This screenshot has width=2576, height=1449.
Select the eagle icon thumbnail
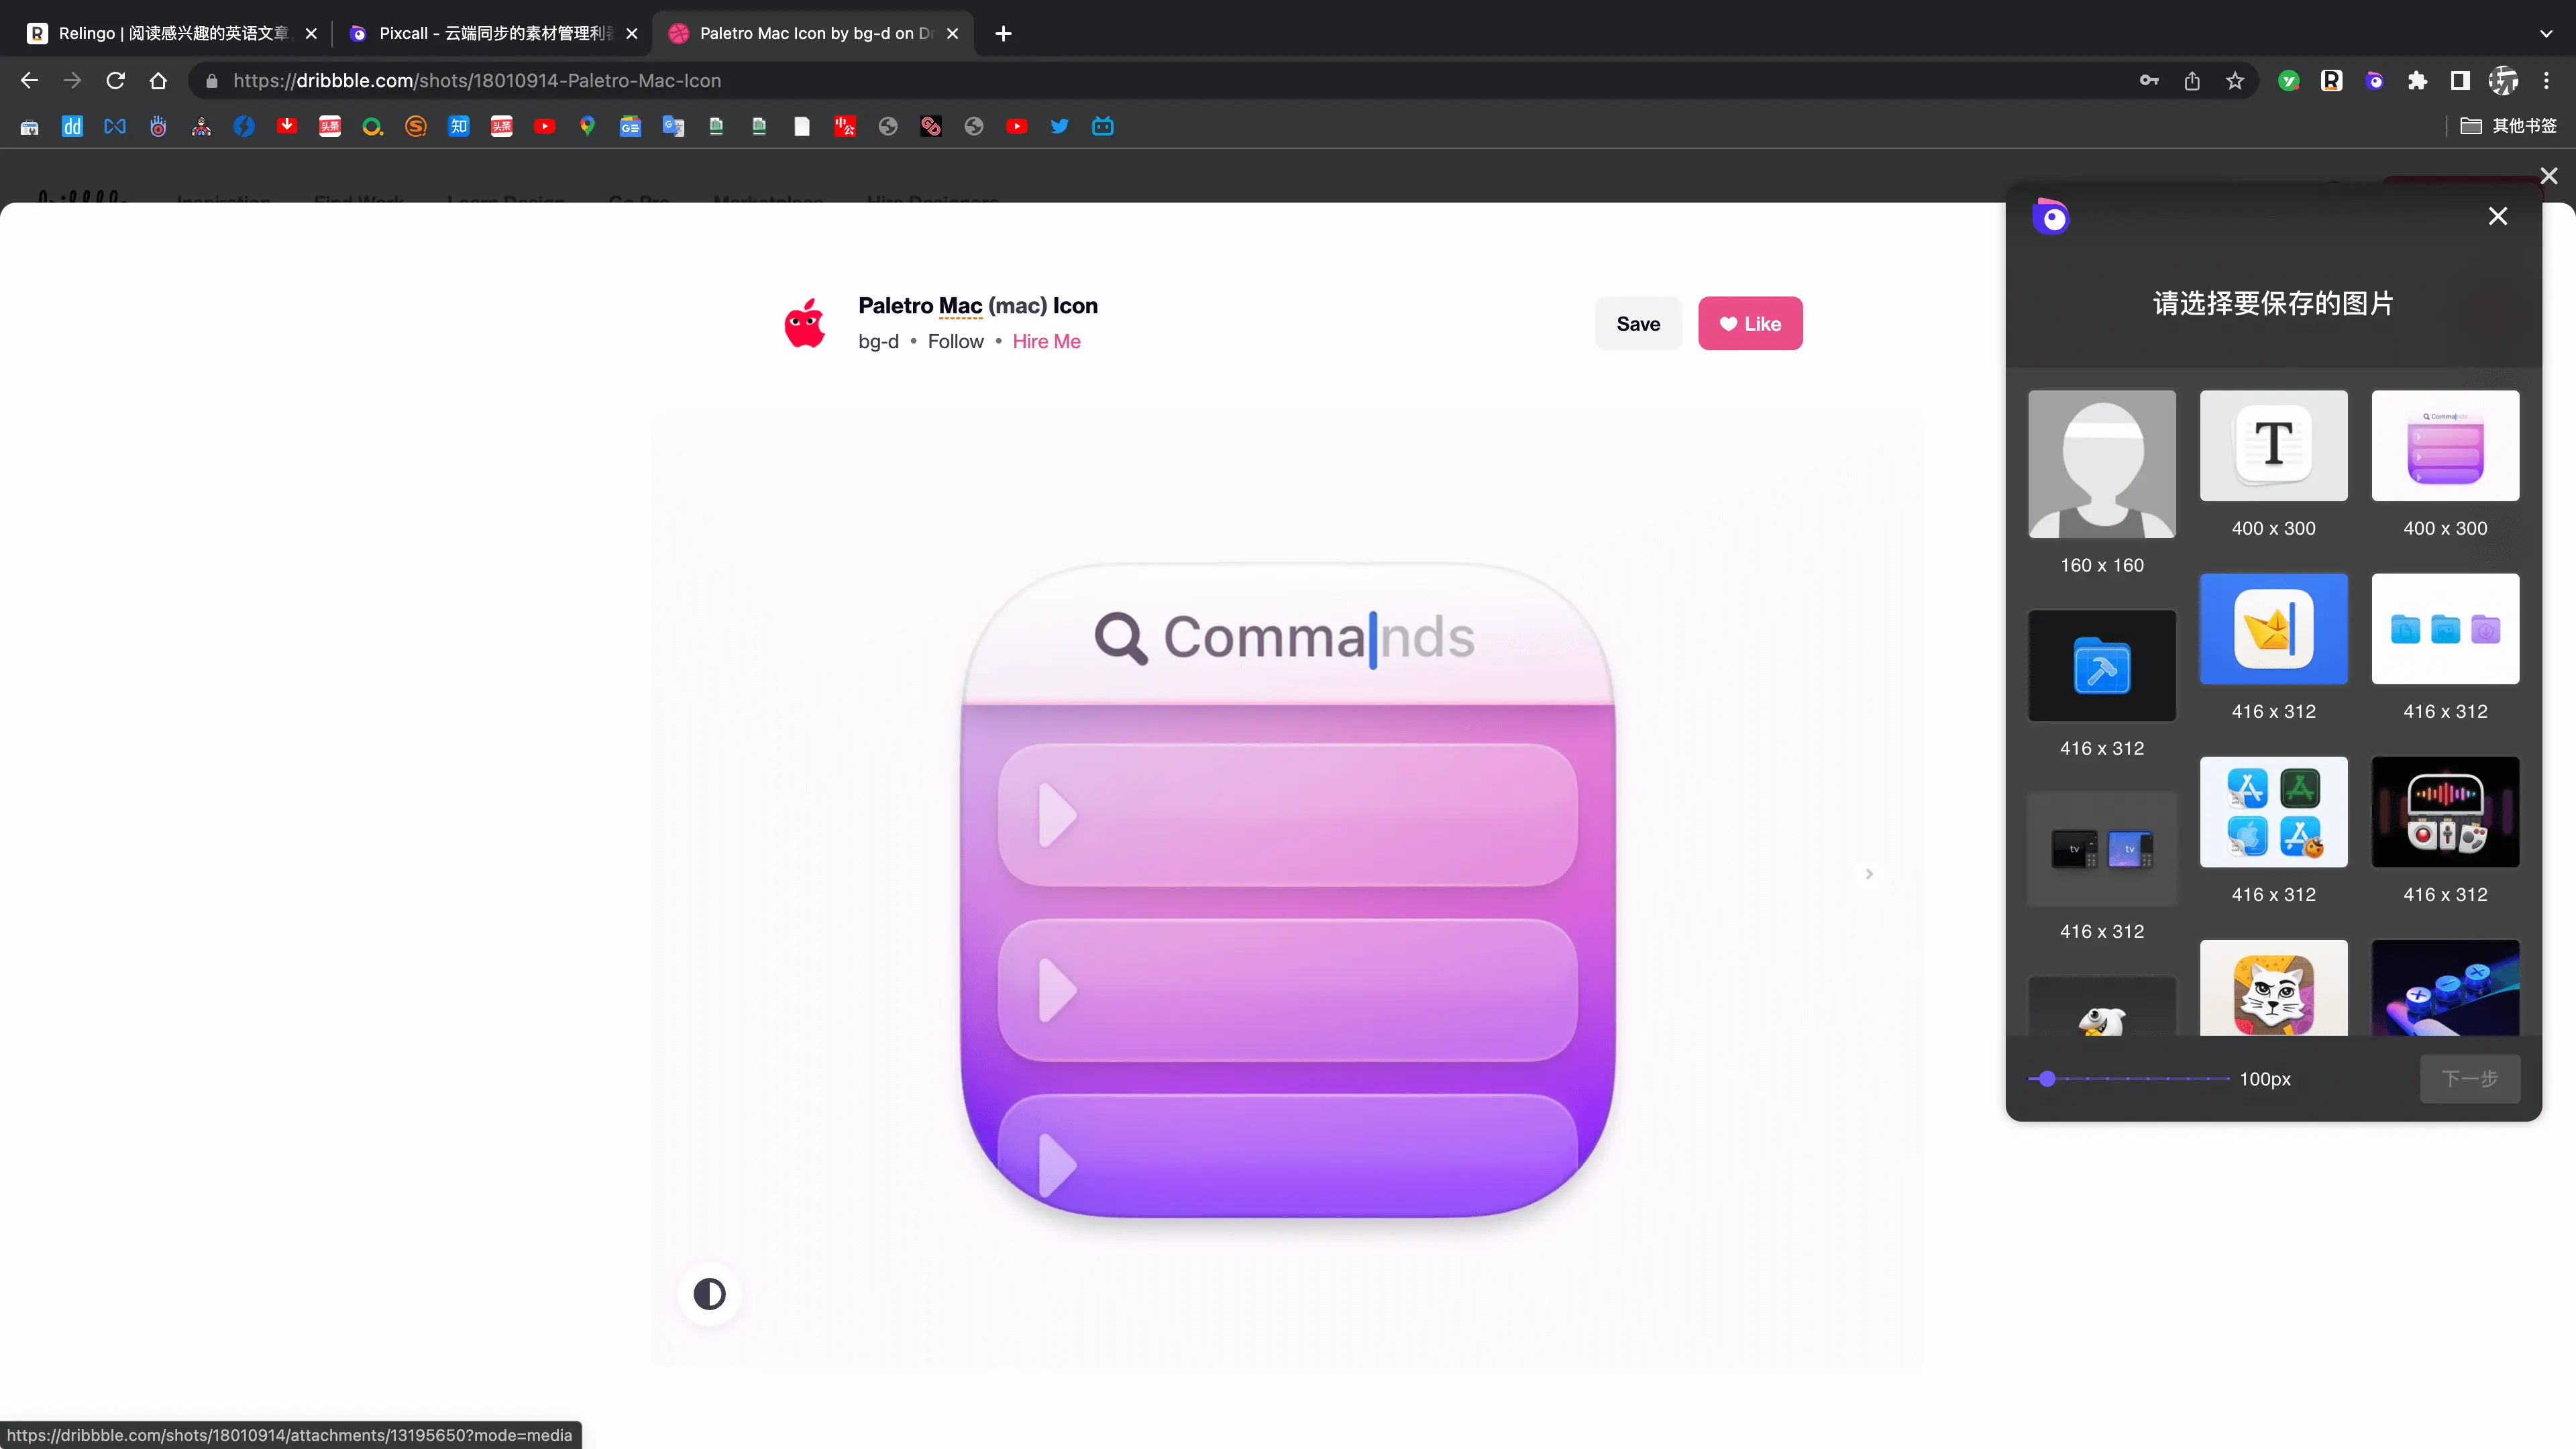2102,1006
